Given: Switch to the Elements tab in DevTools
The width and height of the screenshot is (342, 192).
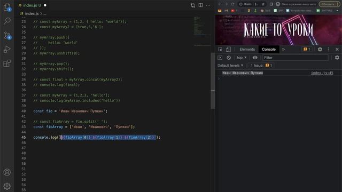Looking at the screenshot, I should [247, 50].
